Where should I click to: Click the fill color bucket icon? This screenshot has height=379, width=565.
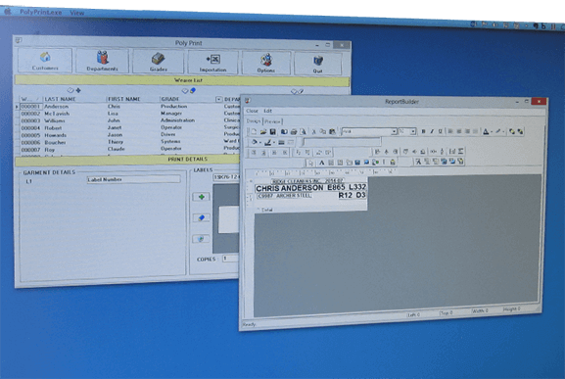255,142
